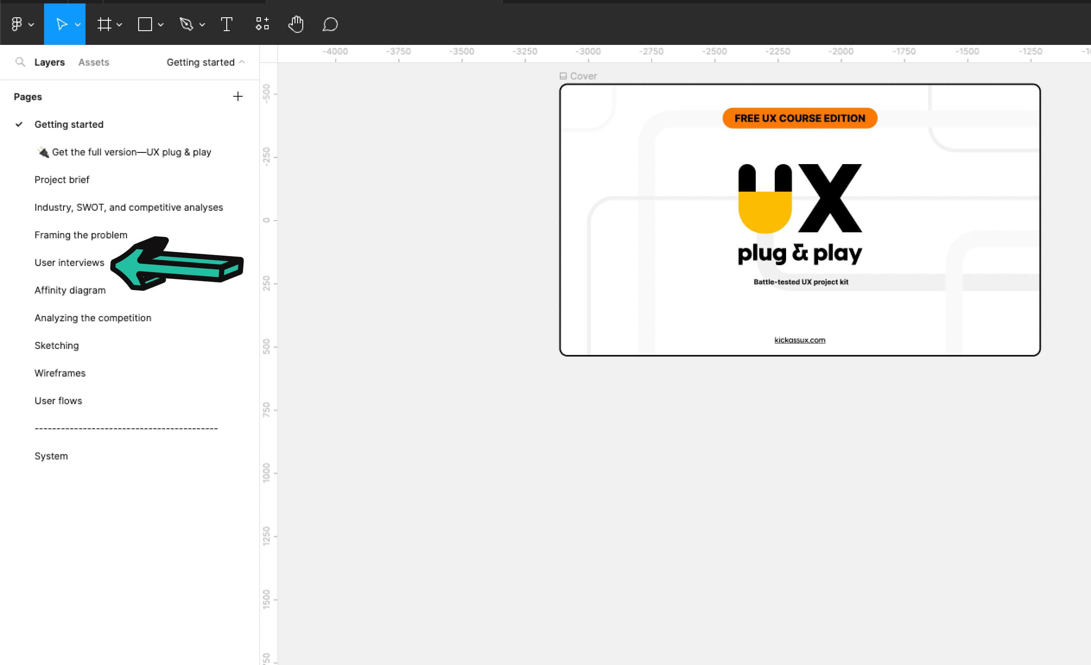The height and width of the screenshot is (665, 1091).
Task: Navigate to Affinity diagram page
Action: click(70, 290)
